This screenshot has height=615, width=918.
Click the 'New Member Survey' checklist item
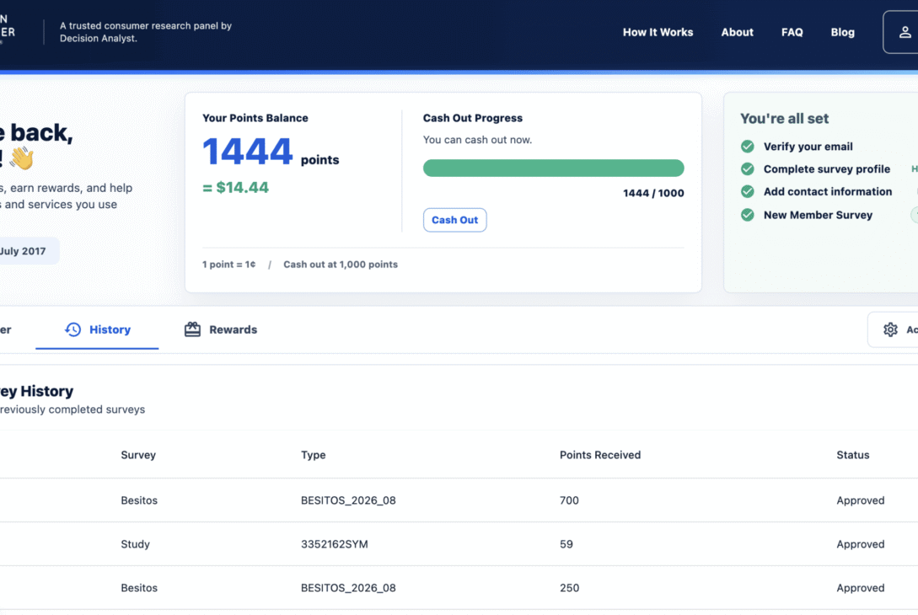tap(818, 215)
